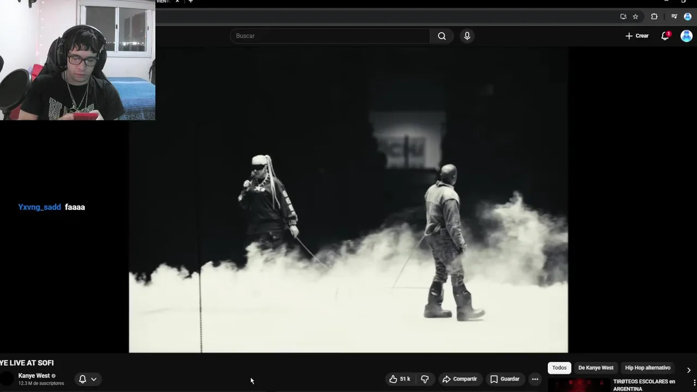Select the Todos filter chip
Image resolution: width=697 pixels, height=392 pixels.
tap(559, 368)
